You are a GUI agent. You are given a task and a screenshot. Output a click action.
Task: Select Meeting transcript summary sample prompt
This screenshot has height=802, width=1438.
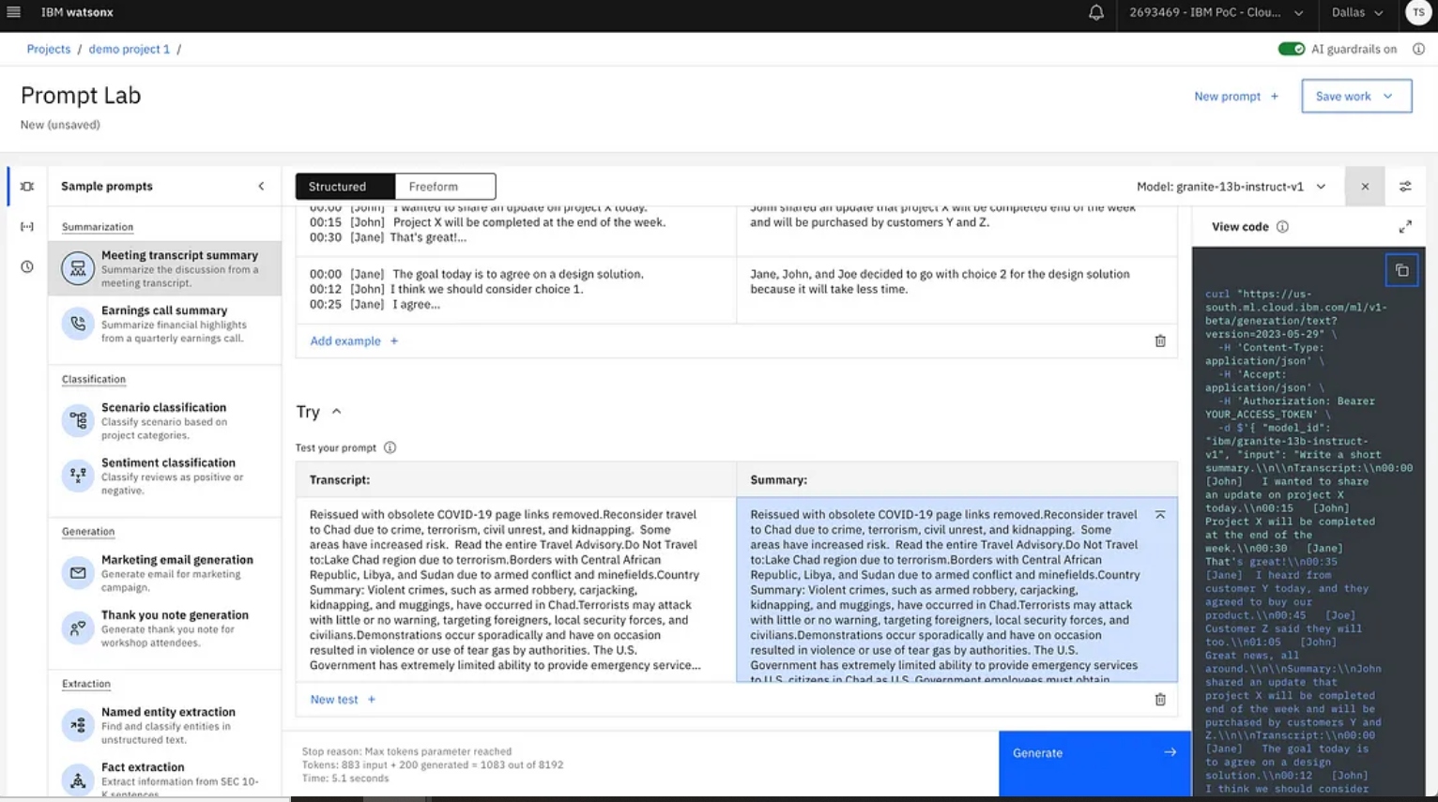point(164,268)
